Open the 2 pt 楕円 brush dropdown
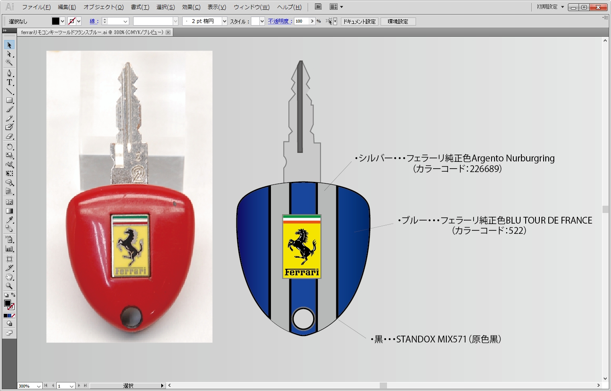Screen dimensions: 611x391 pos(224,21)
